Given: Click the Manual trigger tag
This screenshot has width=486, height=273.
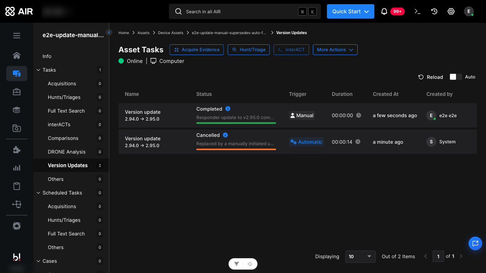Looking at the screenshot, I should point(302,115).
